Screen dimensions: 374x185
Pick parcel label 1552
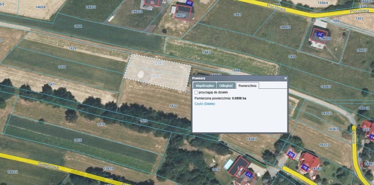click(x=336, y=21)
